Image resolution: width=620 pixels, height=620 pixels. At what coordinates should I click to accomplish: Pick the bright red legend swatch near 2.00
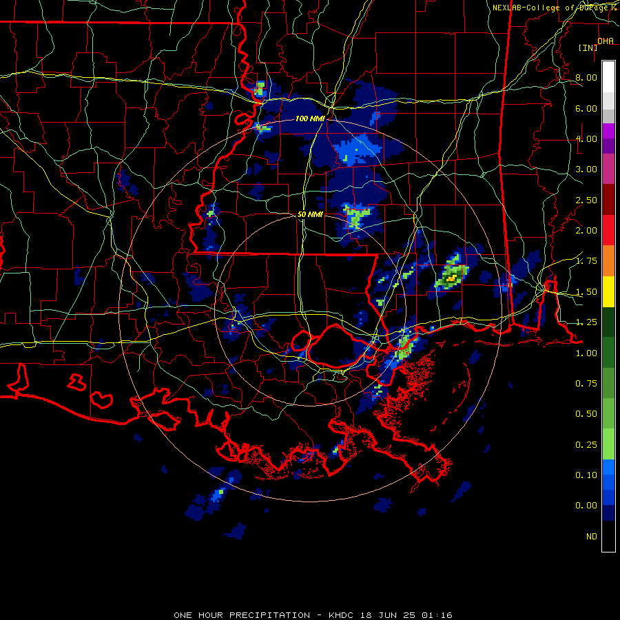pos(608,230)
